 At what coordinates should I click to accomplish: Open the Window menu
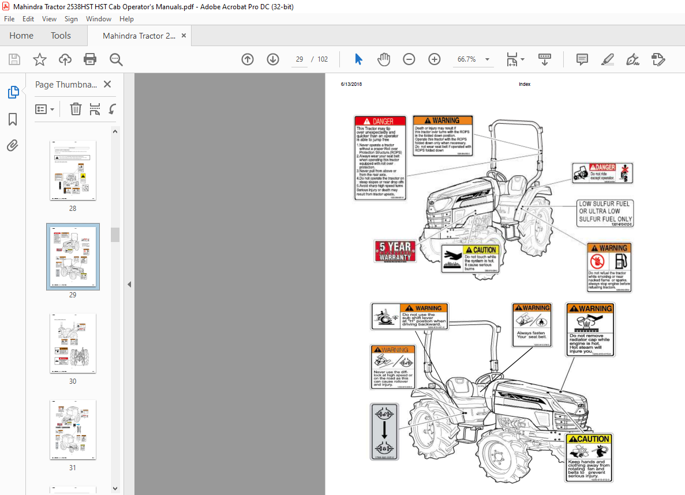99,19
